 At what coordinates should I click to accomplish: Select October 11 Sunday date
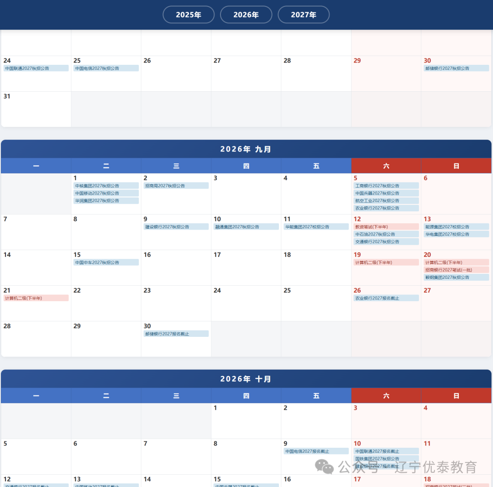click(x=427, y=443)
